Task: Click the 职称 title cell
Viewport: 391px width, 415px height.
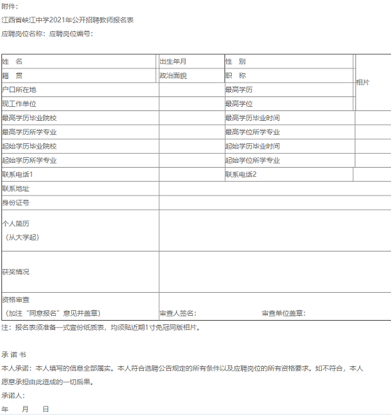Action: click(289, 75)
